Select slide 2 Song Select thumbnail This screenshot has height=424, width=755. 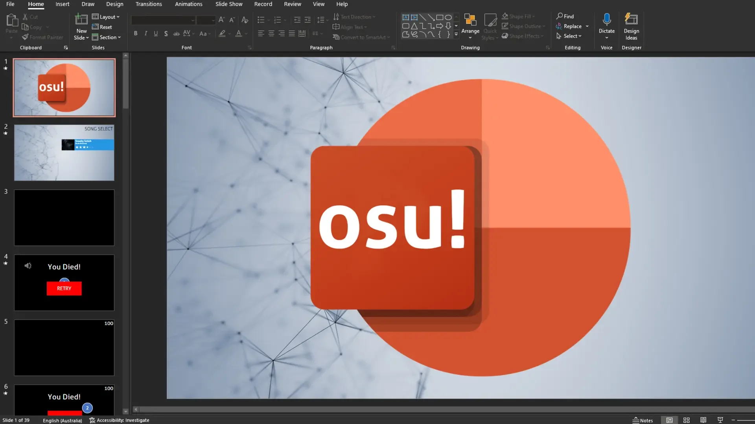pyautogui.click(x=64, y=153)
